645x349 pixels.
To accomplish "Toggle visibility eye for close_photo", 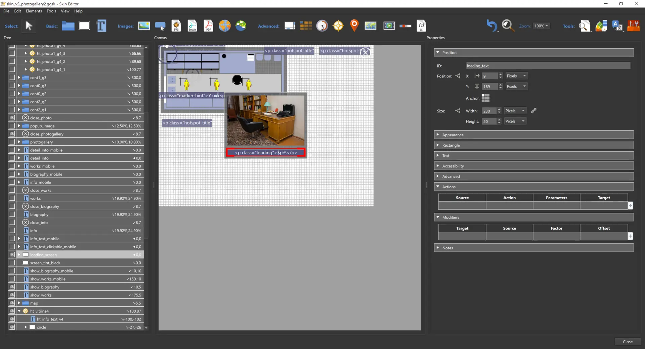I will click(x=12, y=118).
